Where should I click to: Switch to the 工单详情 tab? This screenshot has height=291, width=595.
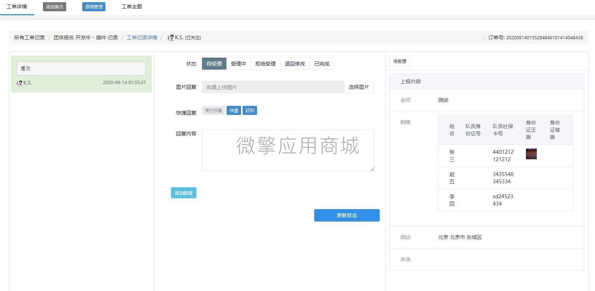tap(17, 7)
